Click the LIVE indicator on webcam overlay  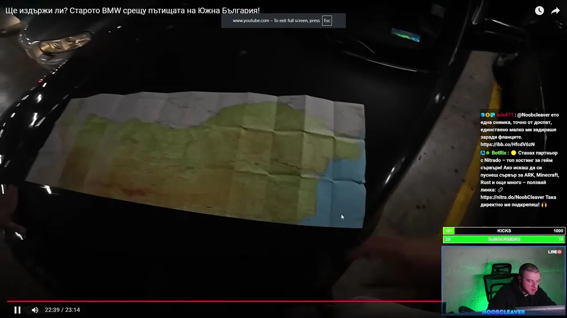[555, 252]
